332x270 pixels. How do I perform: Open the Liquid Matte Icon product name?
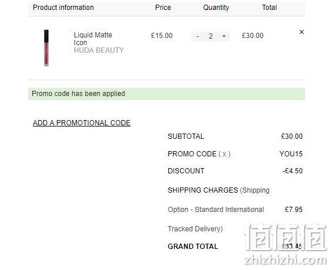93,39
